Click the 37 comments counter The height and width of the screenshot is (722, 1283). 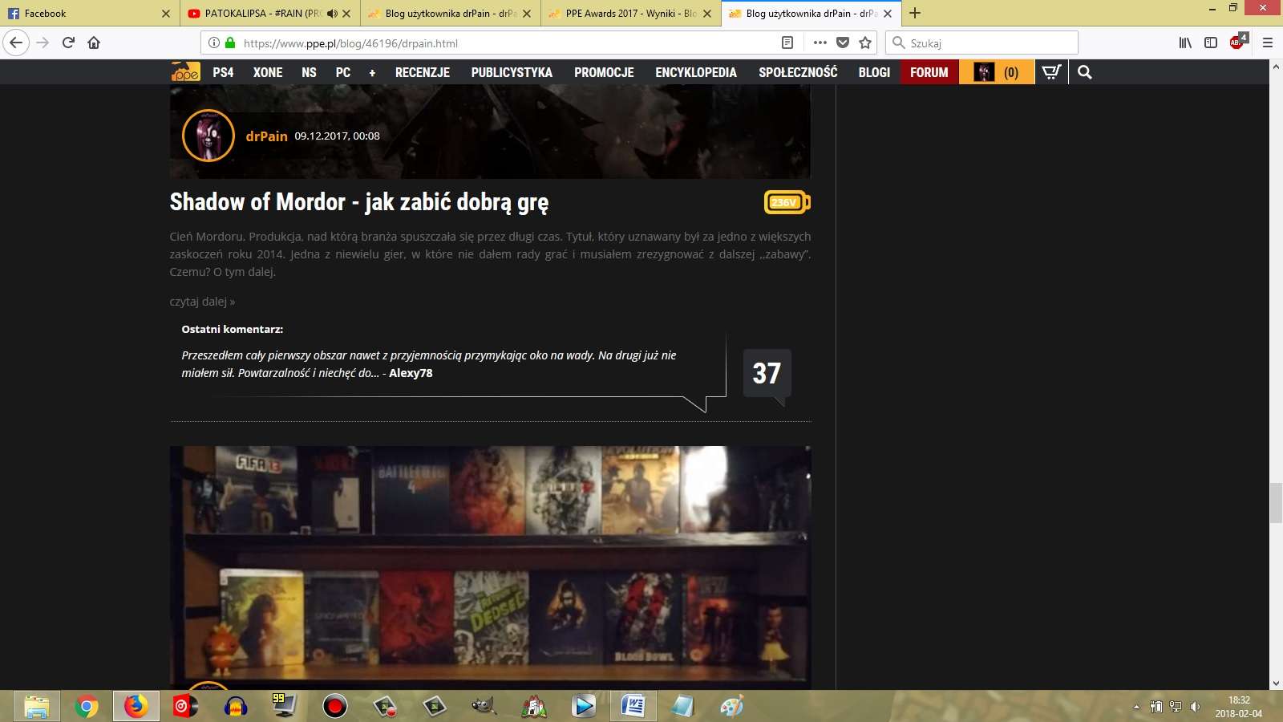coord(767,373)
